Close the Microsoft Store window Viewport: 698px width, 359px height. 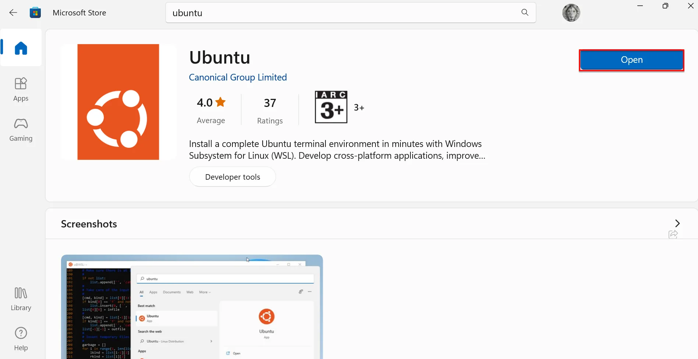691,6
